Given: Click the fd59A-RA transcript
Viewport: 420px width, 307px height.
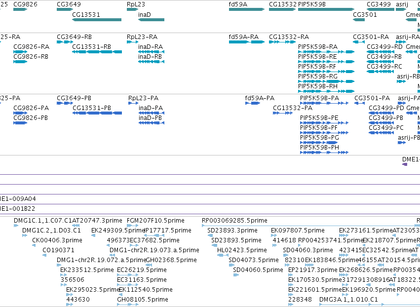Looking at the screenshot, I should [x=247, y=42].
